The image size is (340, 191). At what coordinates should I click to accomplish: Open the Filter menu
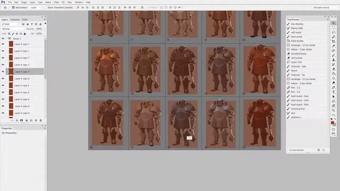[56, 2]
